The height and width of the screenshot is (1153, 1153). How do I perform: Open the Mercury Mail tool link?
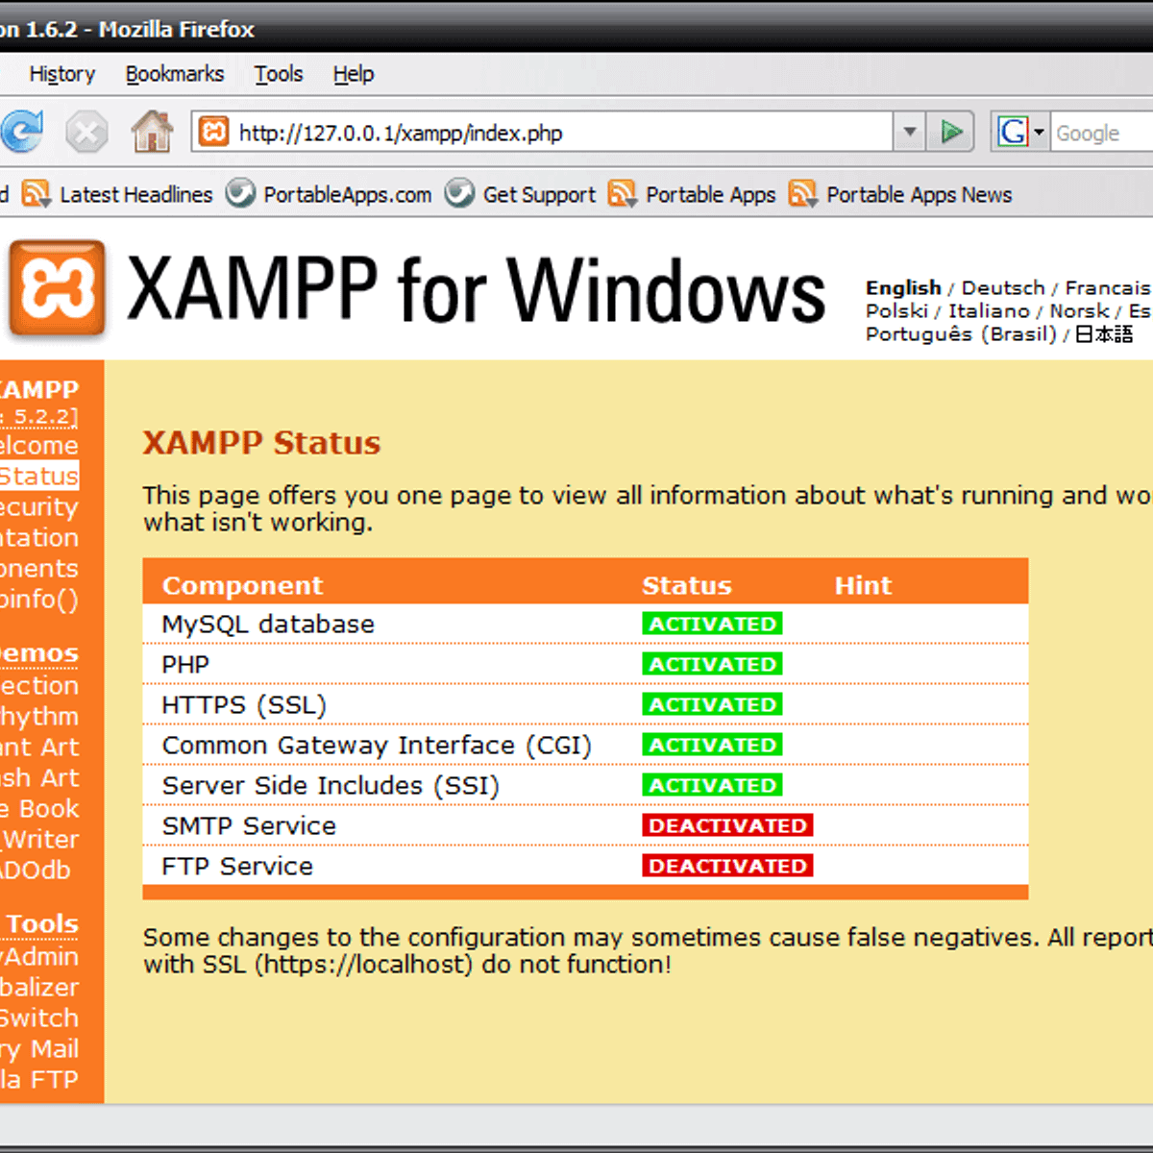click(x=39, y=1048)
